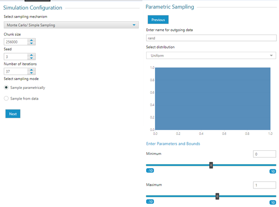The image size is (279, 207).
Task: Click the Number of iterations field
Action: (x=15, y=71)
